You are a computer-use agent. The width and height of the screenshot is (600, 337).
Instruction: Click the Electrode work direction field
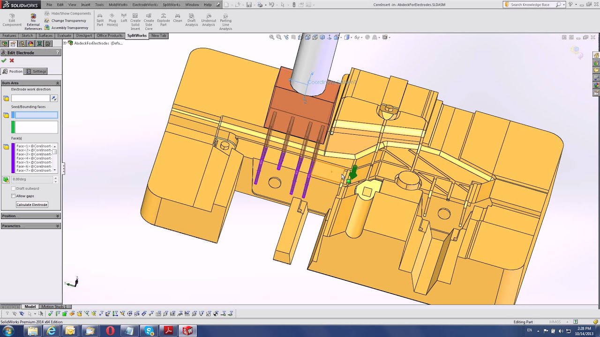pos(30,98)
